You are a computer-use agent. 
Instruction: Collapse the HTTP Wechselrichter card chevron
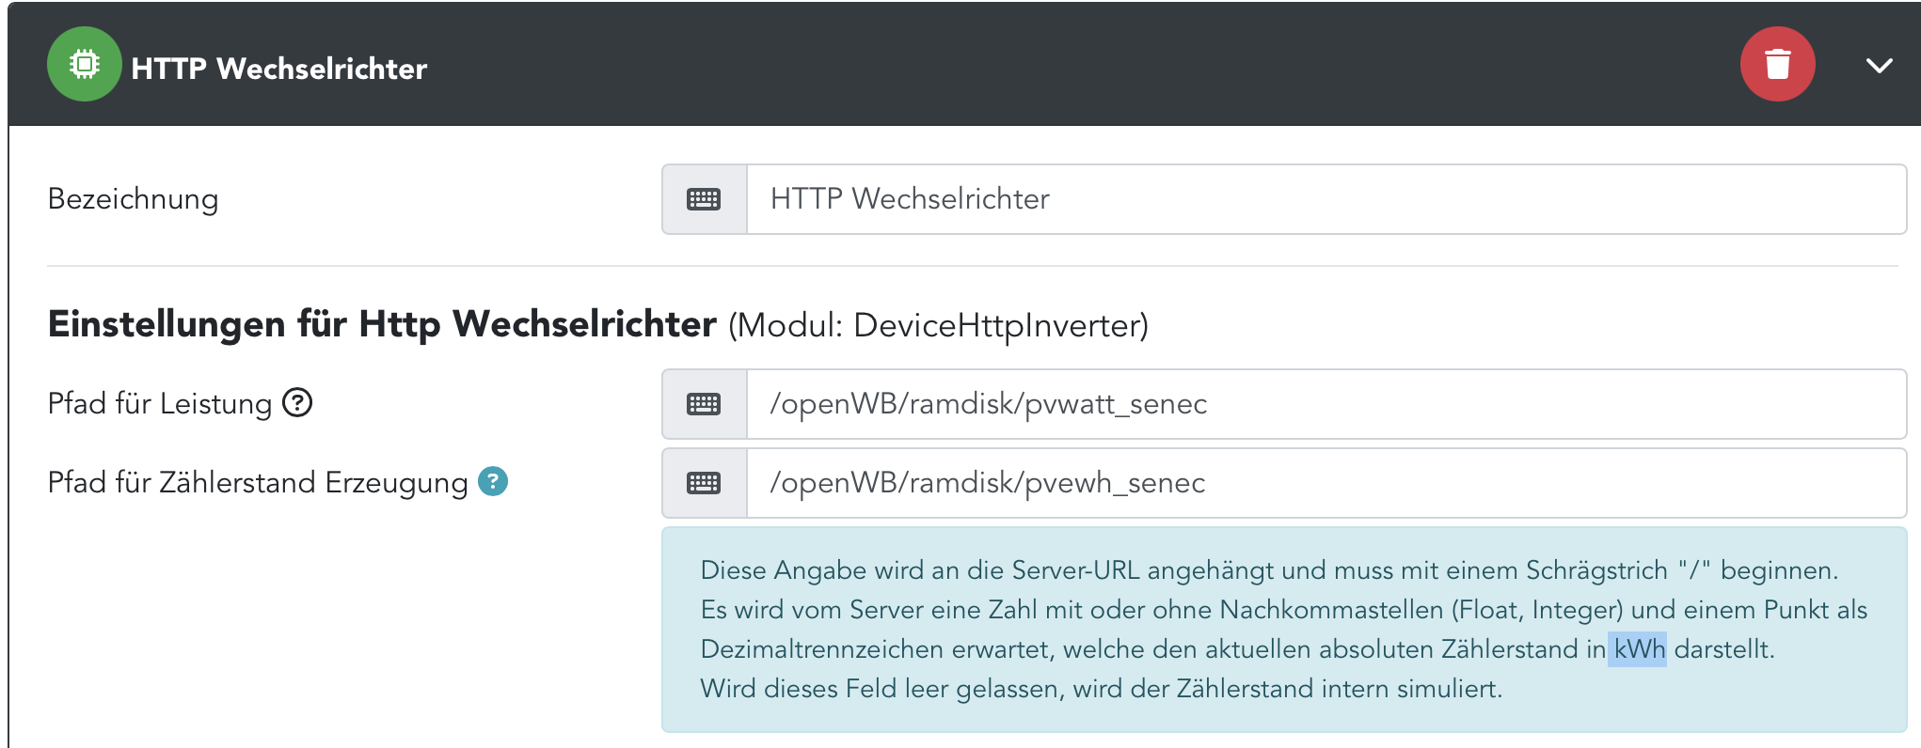[1879, 66]
